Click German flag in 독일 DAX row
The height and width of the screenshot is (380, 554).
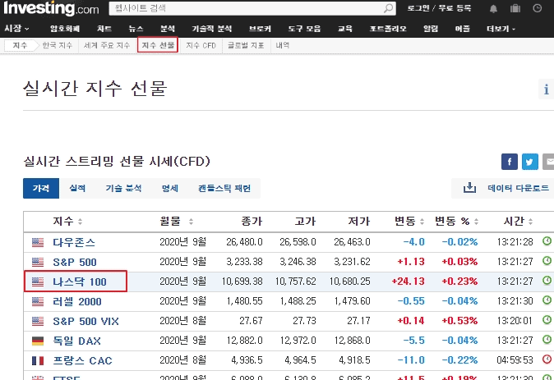[38, 341]
